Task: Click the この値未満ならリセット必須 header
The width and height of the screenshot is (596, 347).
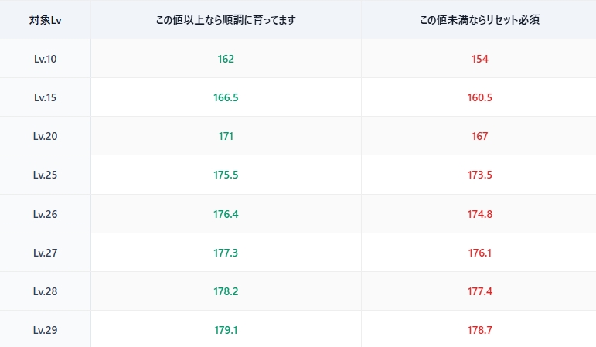Action: click(480, 20)
